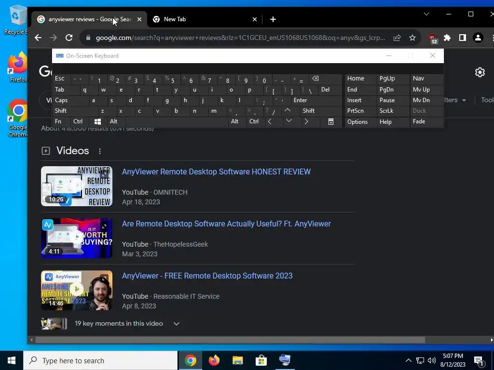This screenshot has height=370, width=494.
Task: Toggle the left Ctrl key on keyboard
Action: click(x=80, y=122)
